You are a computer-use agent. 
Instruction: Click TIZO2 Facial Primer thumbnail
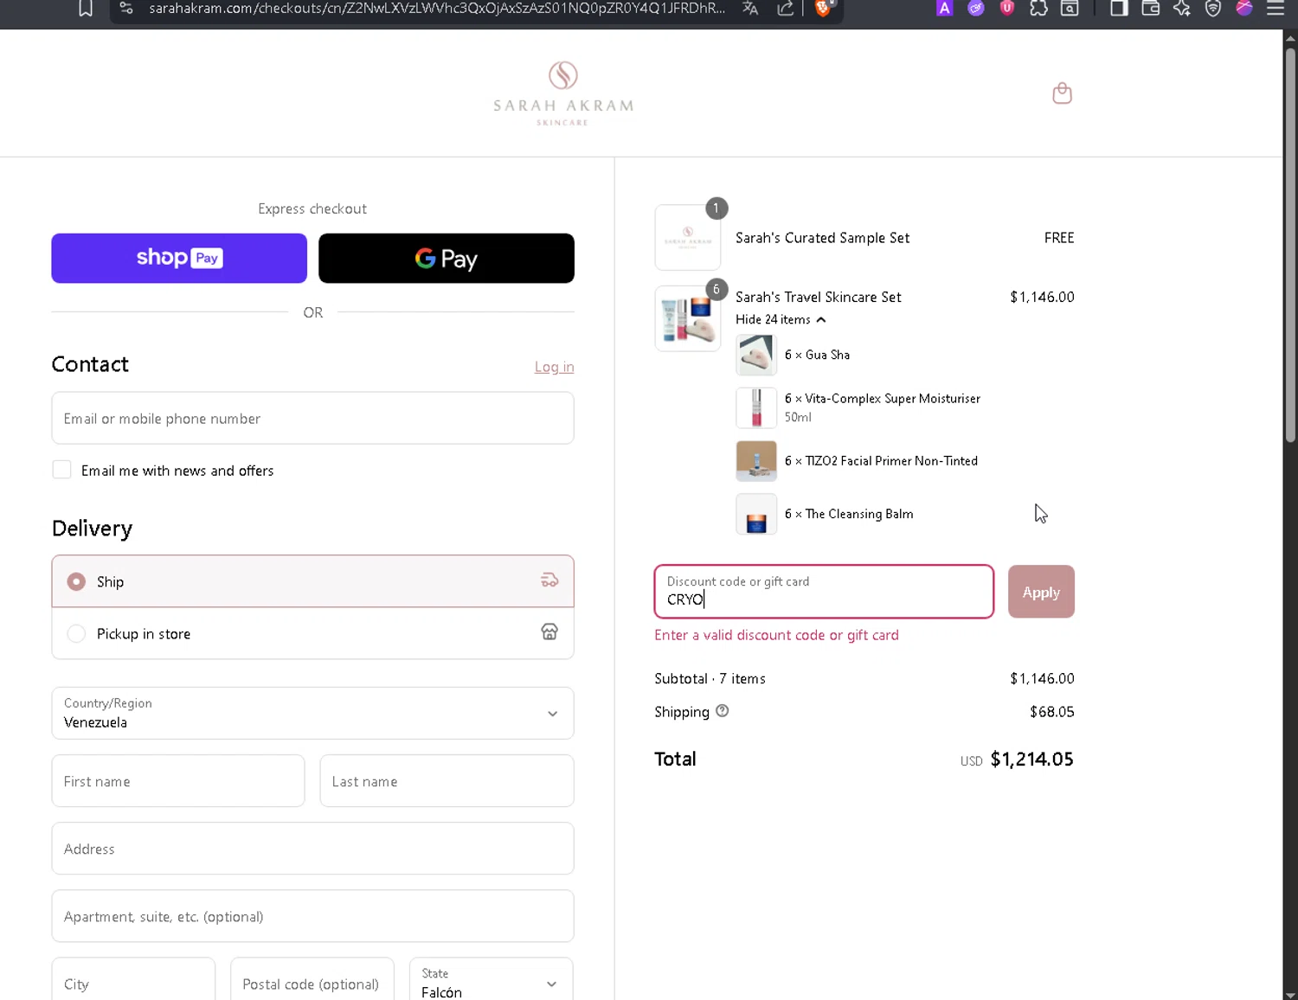point(756,461)
